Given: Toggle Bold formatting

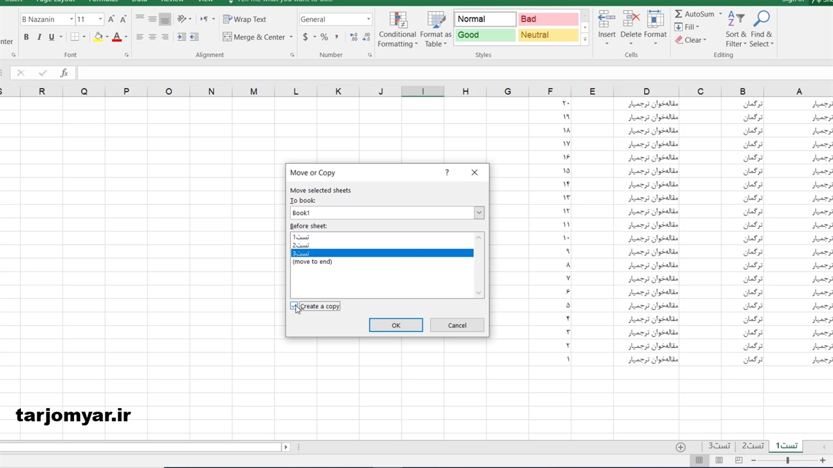Looking at the screenshot, I should [26, 37].
